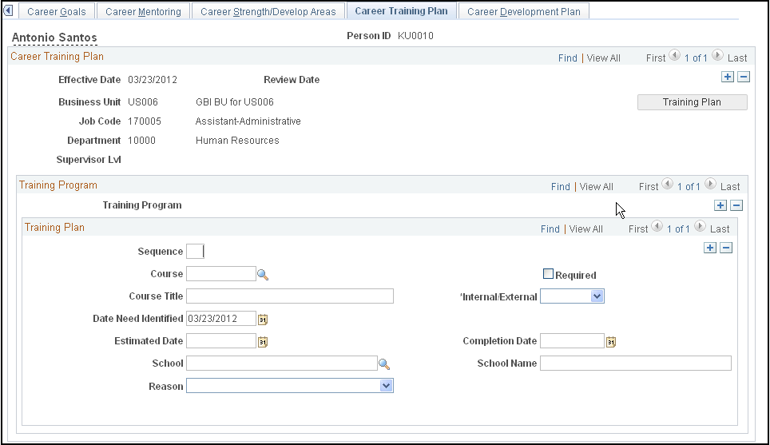
Task: Open the School lookup magnifier icon
Action: coord(384,364)
